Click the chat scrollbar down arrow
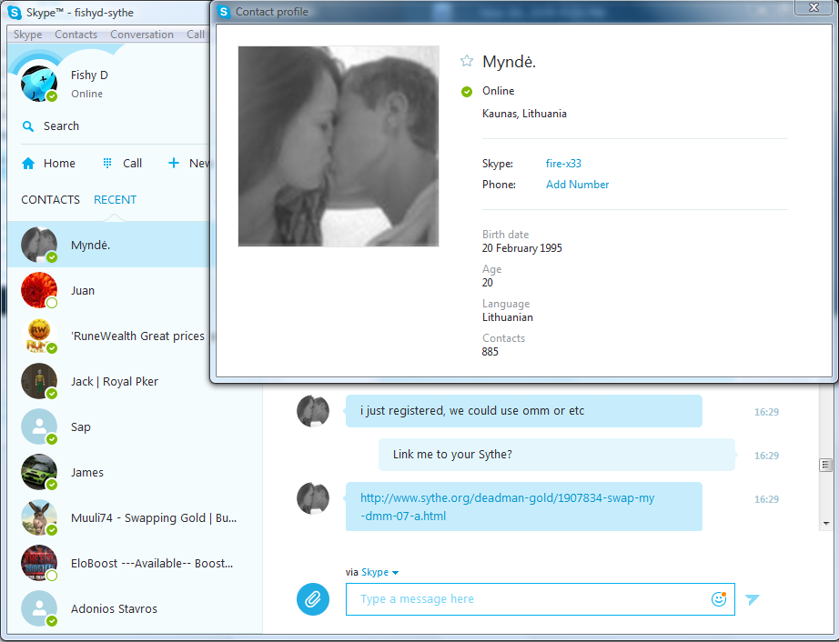Screen dimensions: 839x642 tap(826, 524)
